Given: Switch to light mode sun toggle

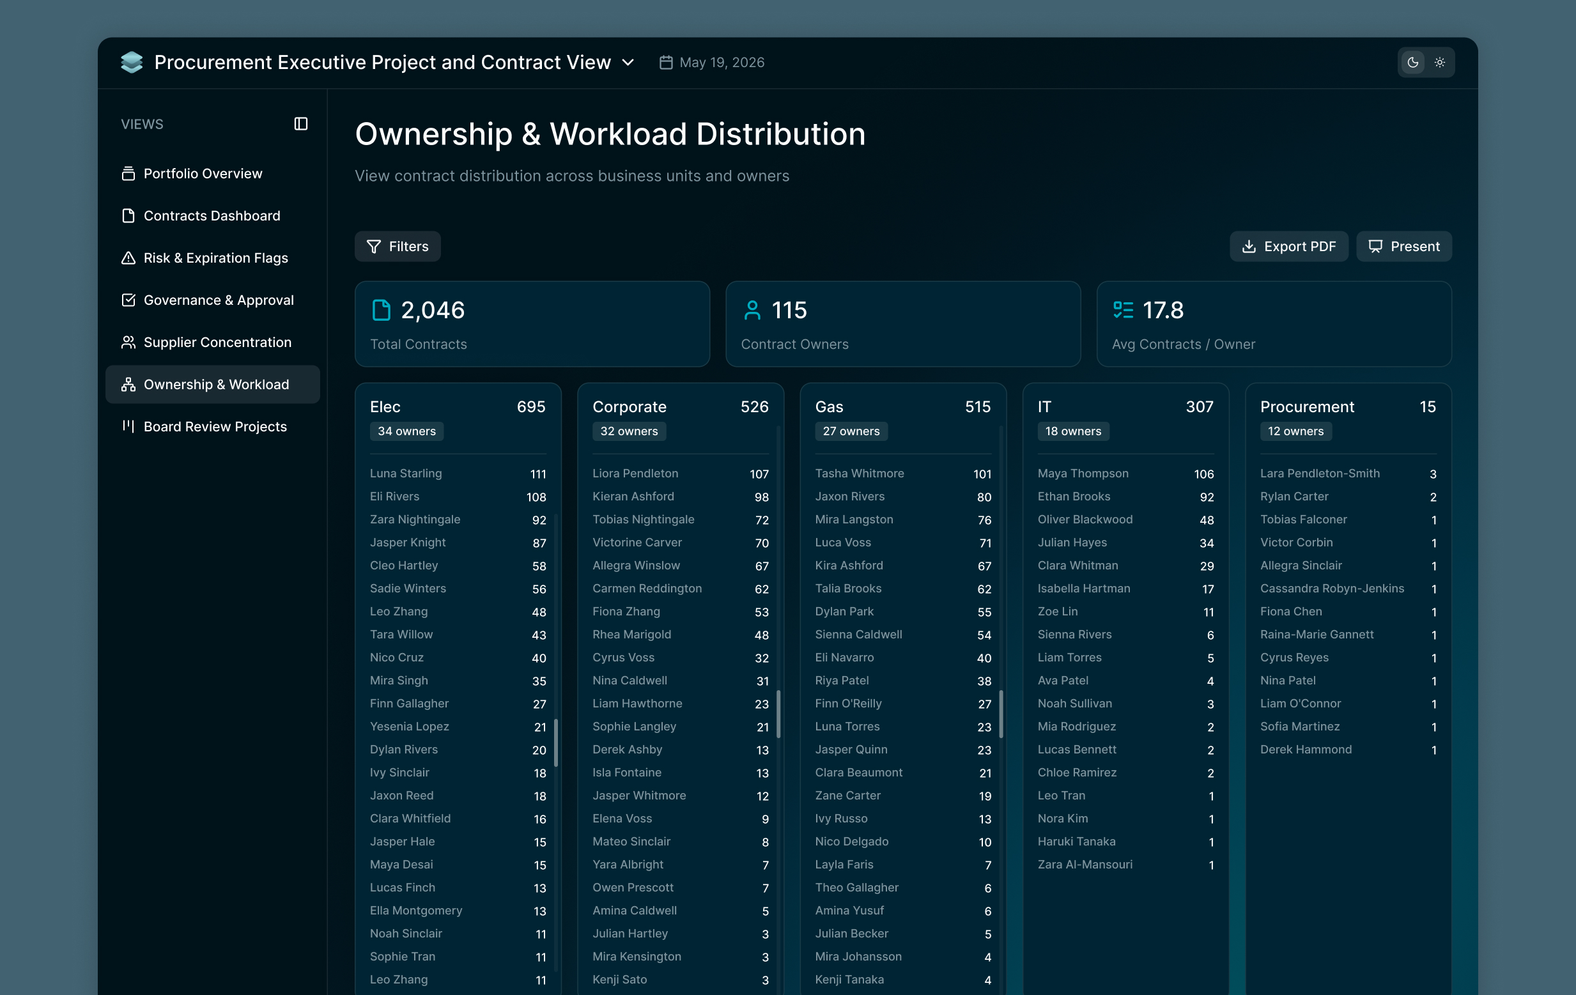Looking at the screenshot, I should 1439,62.
